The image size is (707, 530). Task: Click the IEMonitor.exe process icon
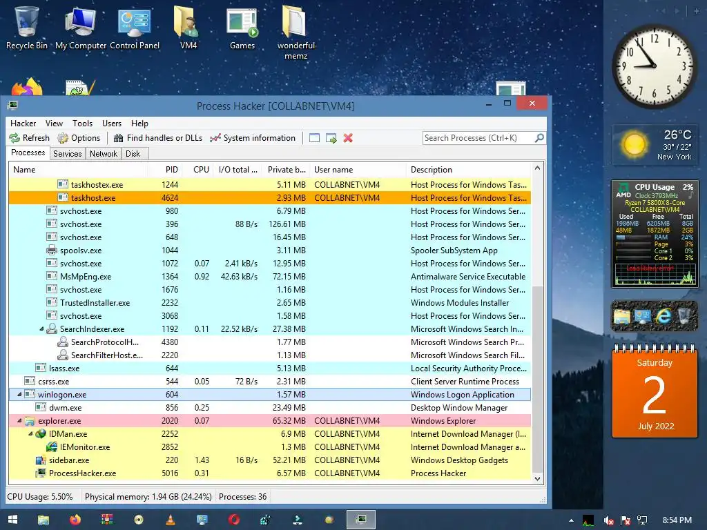pos(52,446)
